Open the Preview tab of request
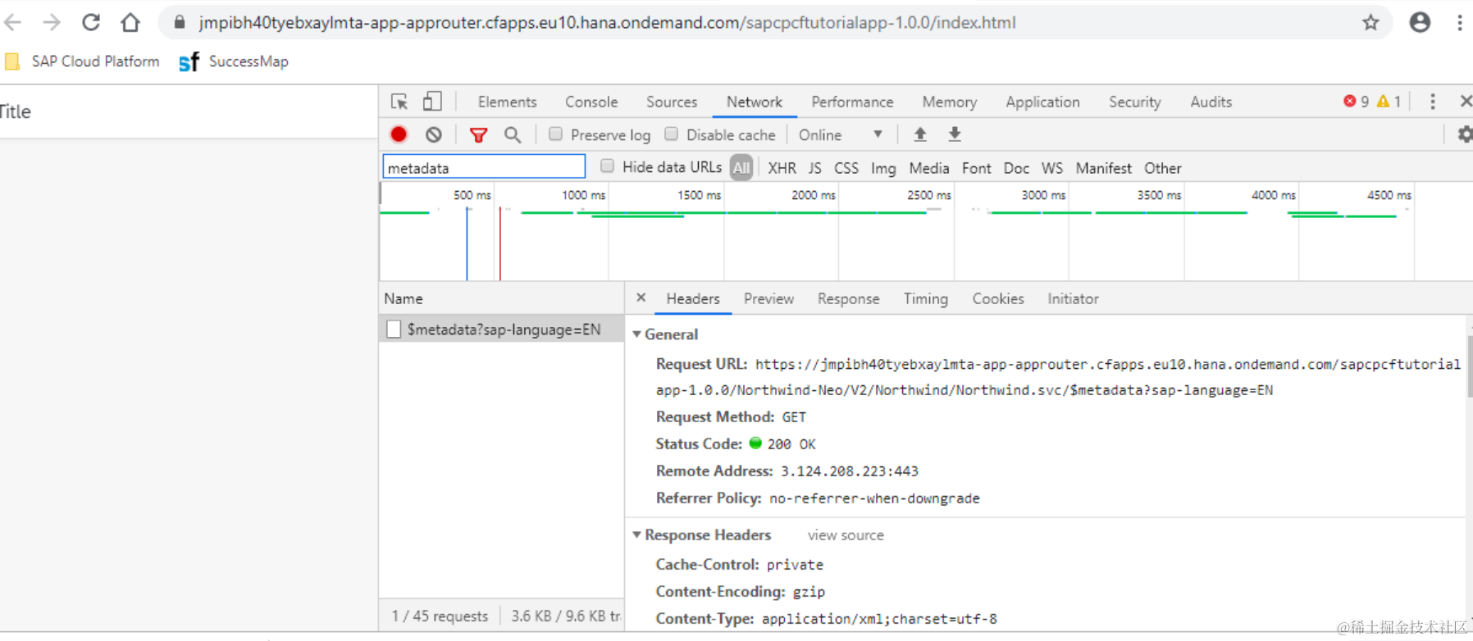 point(768,299)
